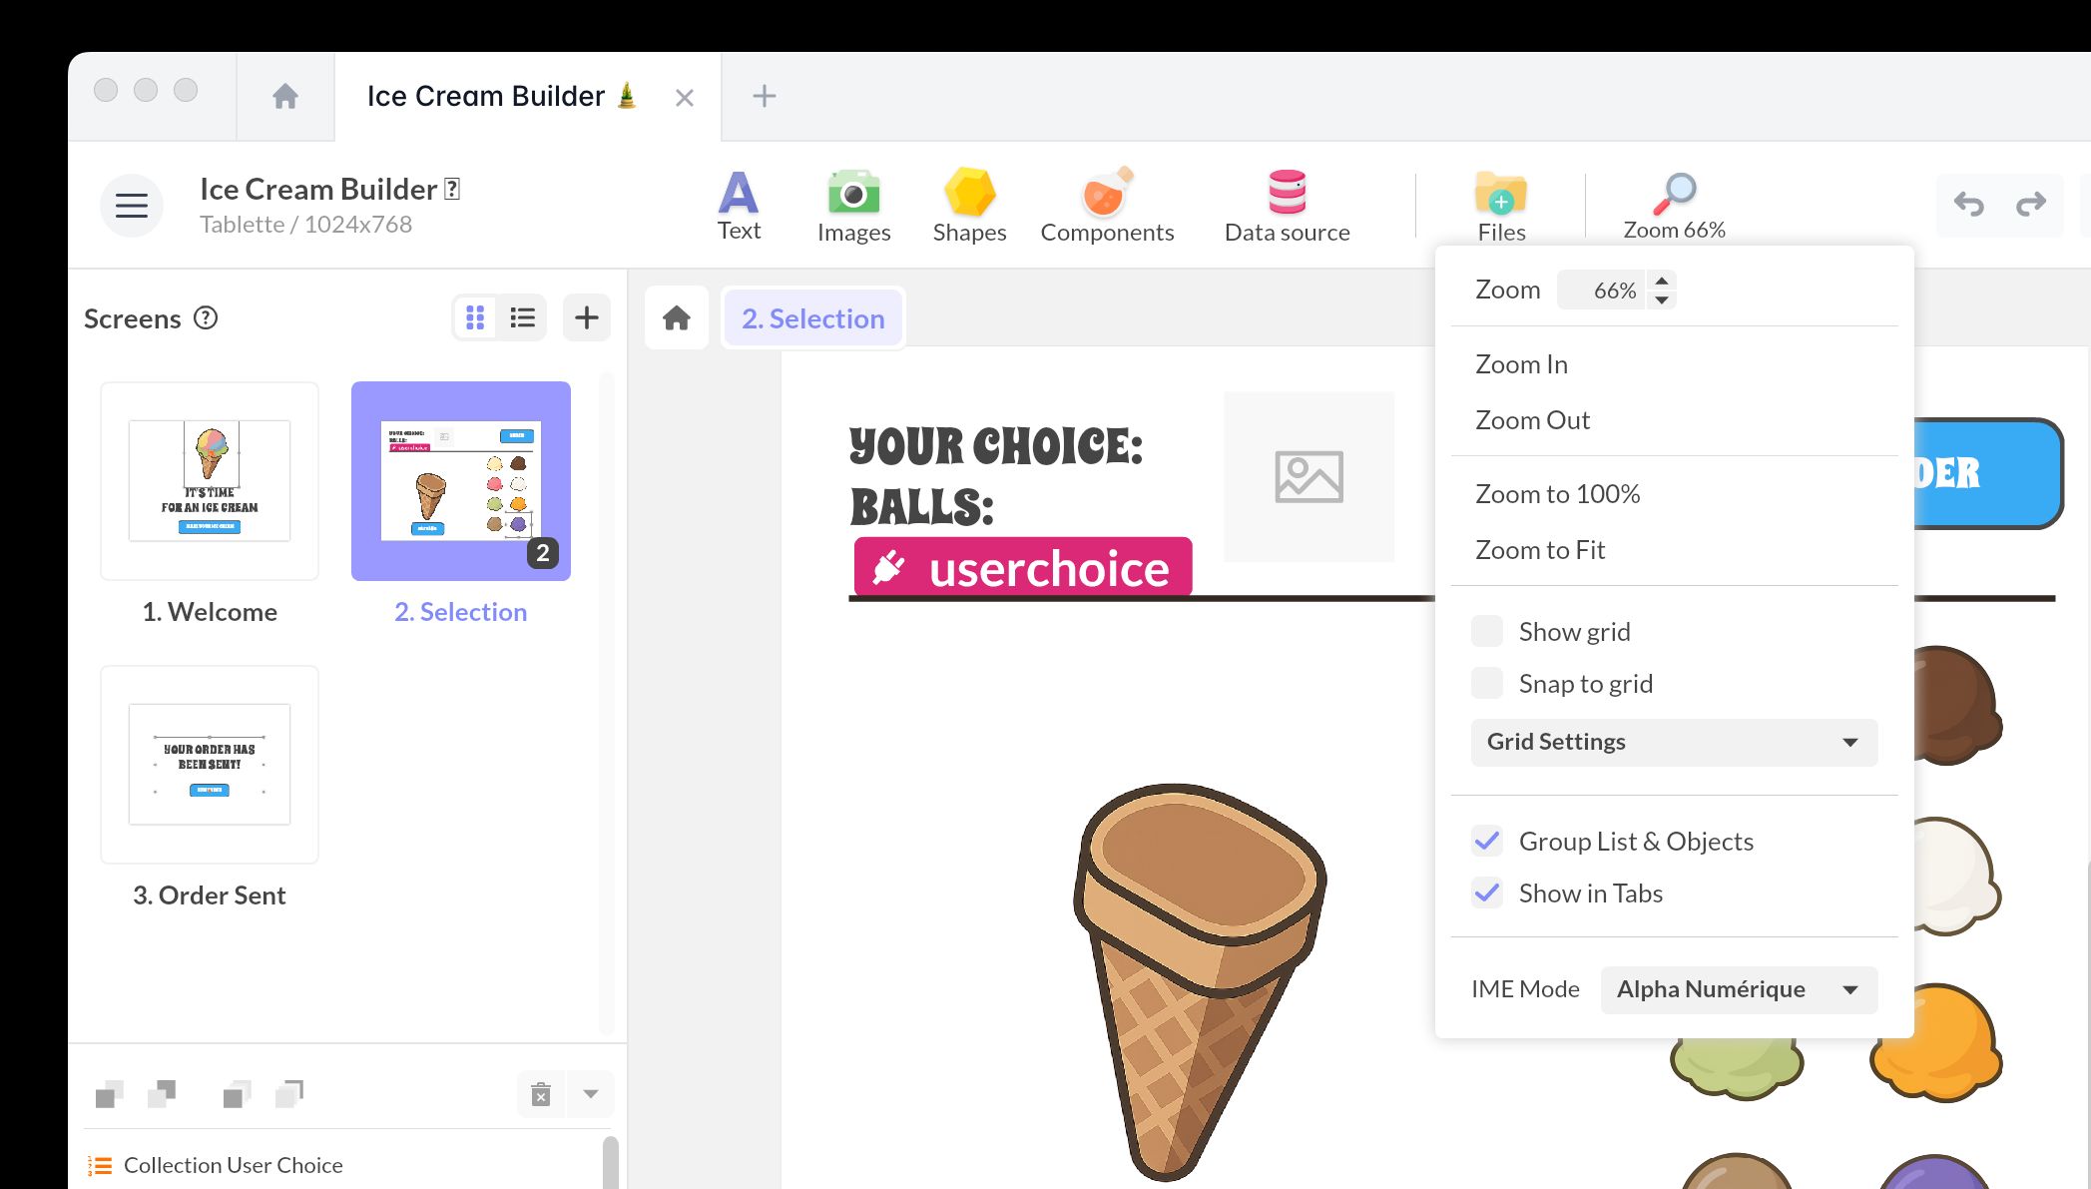Switch screens panel to list view
Viewport: 2091px width, 1189px height.
click(522, 316)
